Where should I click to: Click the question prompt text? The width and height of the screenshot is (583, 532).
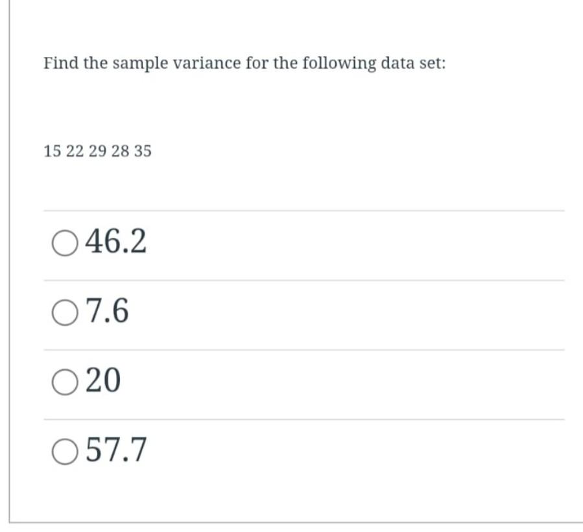tap(244, 63)
